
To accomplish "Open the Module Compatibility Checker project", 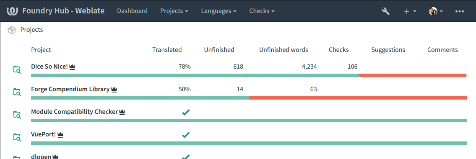I will 74,112.
